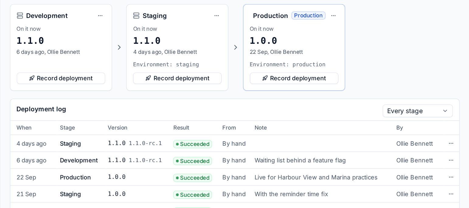Screen dimensions: 469x208
Task: Open row menu for 21 Sep Staging deployment
Action: pos(451,194)
